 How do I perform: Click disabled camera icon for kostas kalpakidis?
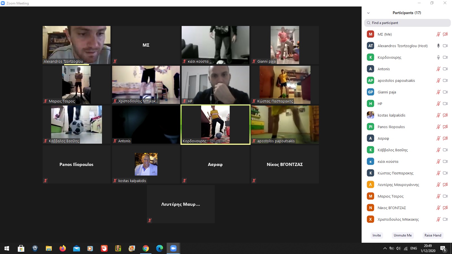pos(445,115)
